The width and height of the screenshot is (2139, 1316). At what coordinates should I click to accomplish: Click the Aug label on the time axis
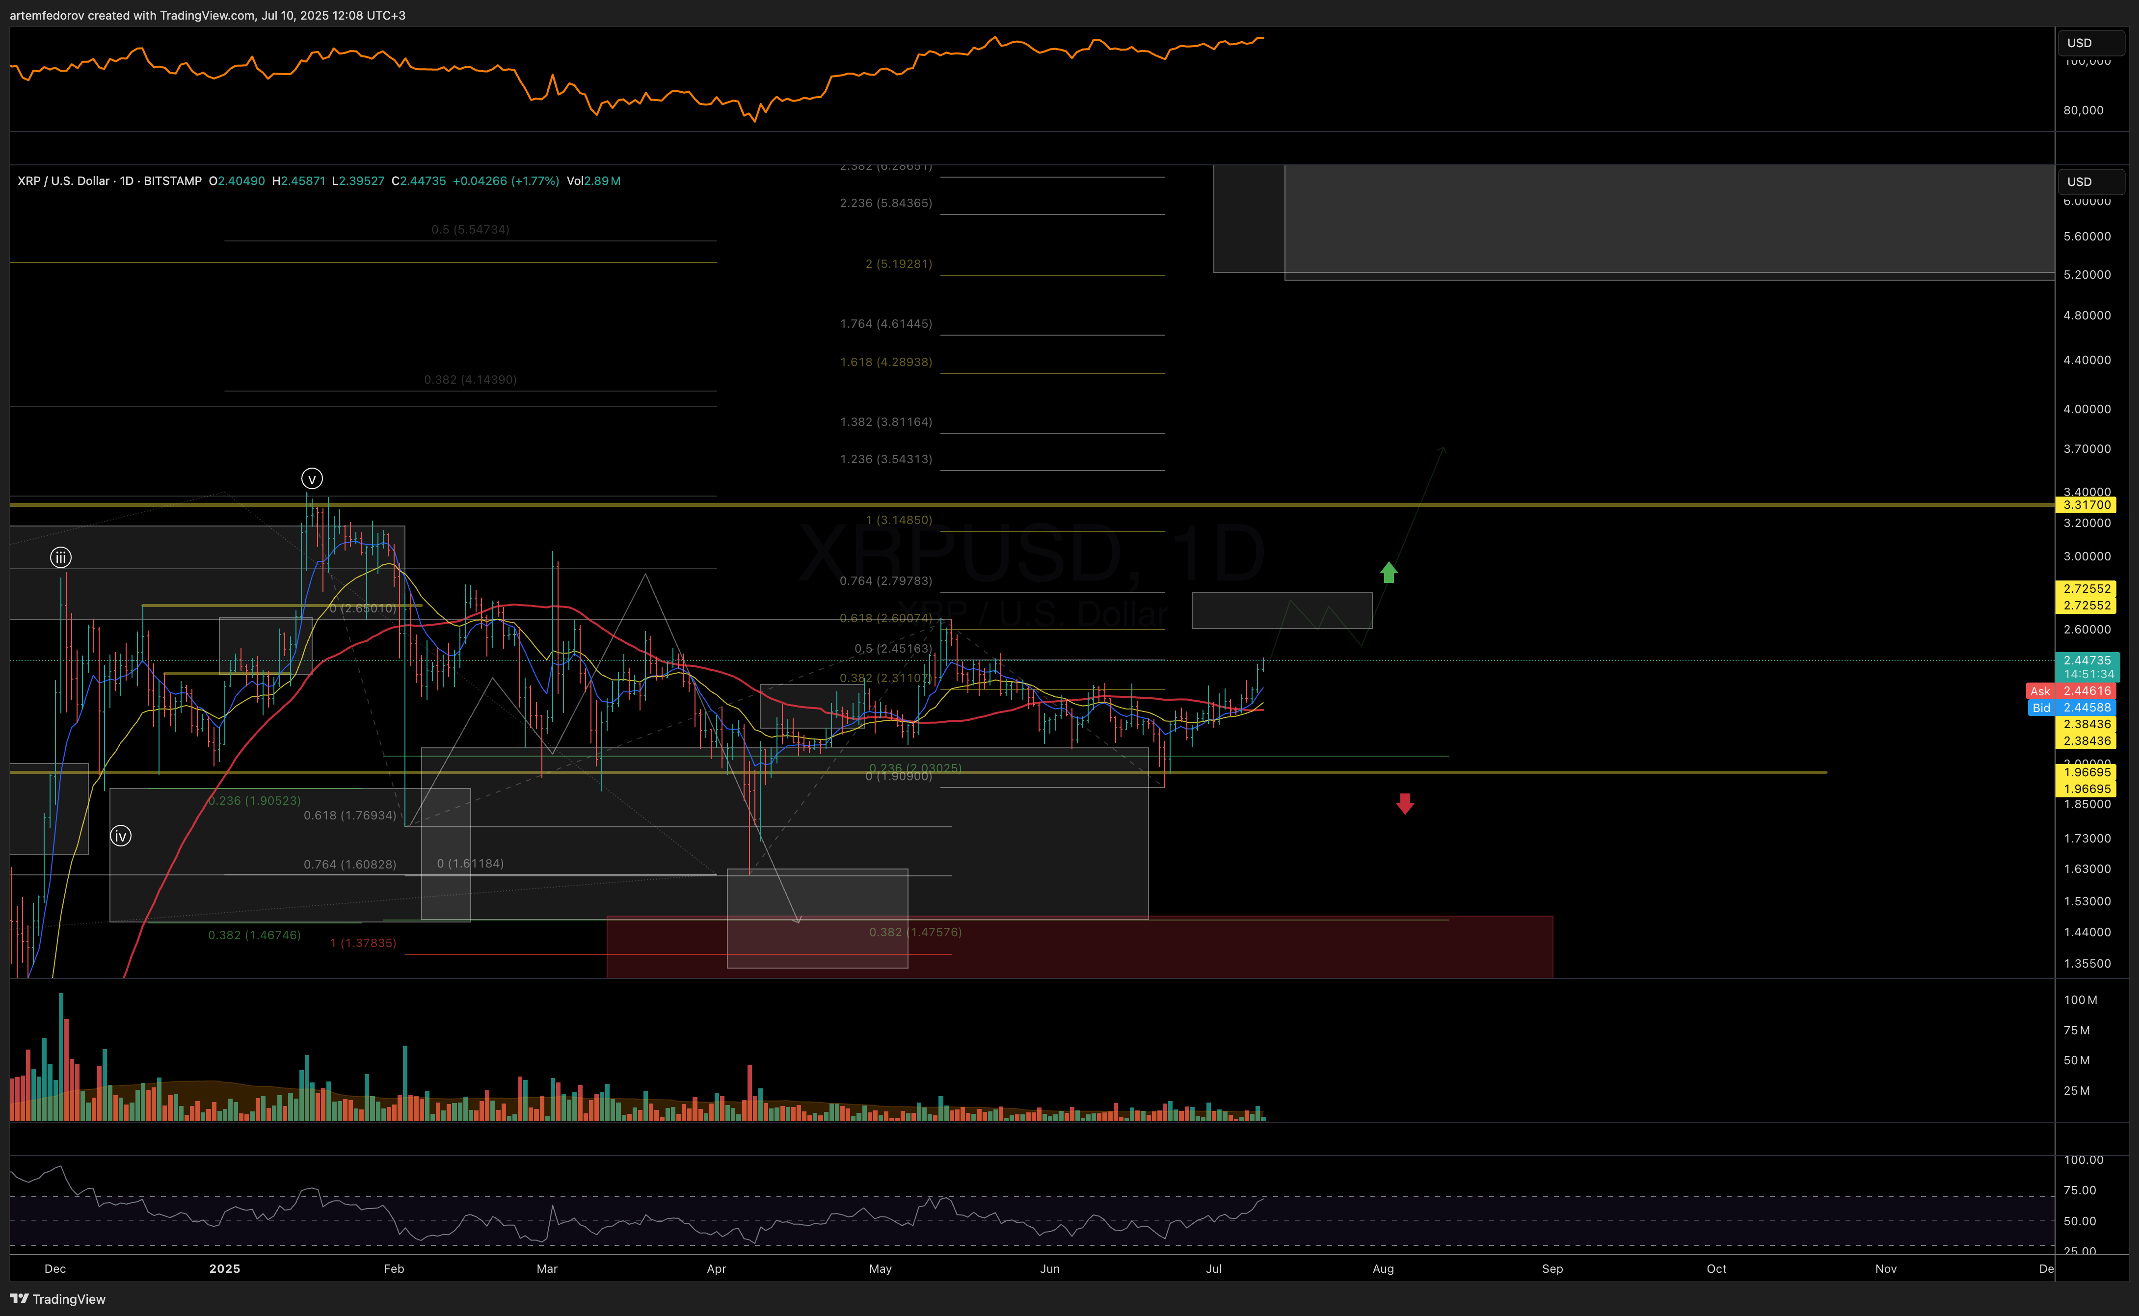[x=1383, y=1269]
